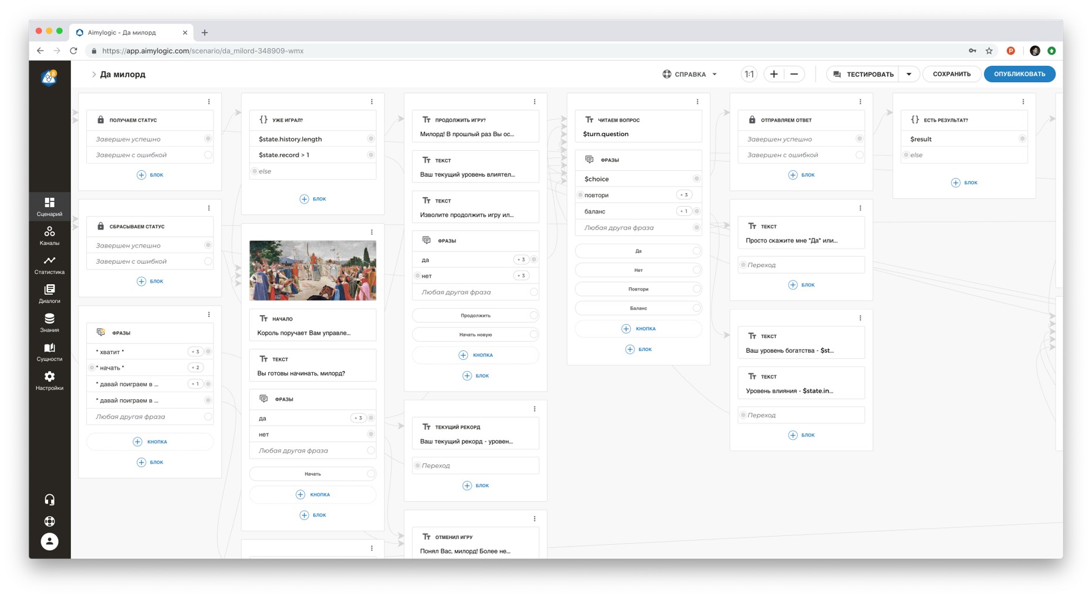Image resolution: width=1092 pixels, height=597 pixels.
Task: Add Кнопка in left Фразы card
Action: tap(150, 441)
